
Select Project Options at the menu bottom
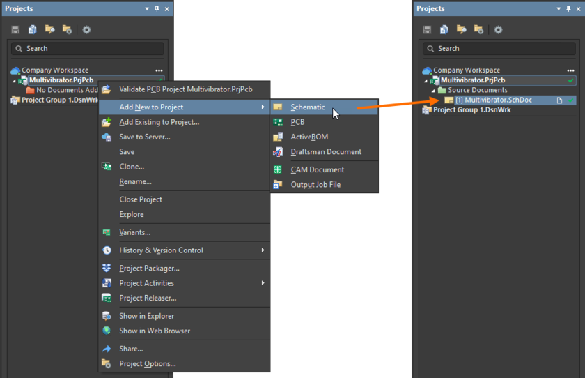click(147, 363)
